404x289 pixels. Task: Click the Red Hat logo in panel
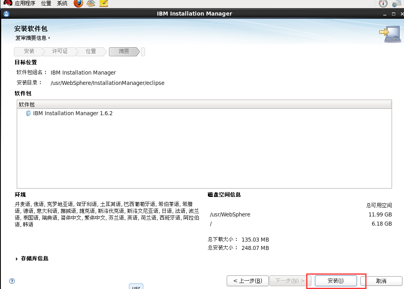[x=8, y=3]
